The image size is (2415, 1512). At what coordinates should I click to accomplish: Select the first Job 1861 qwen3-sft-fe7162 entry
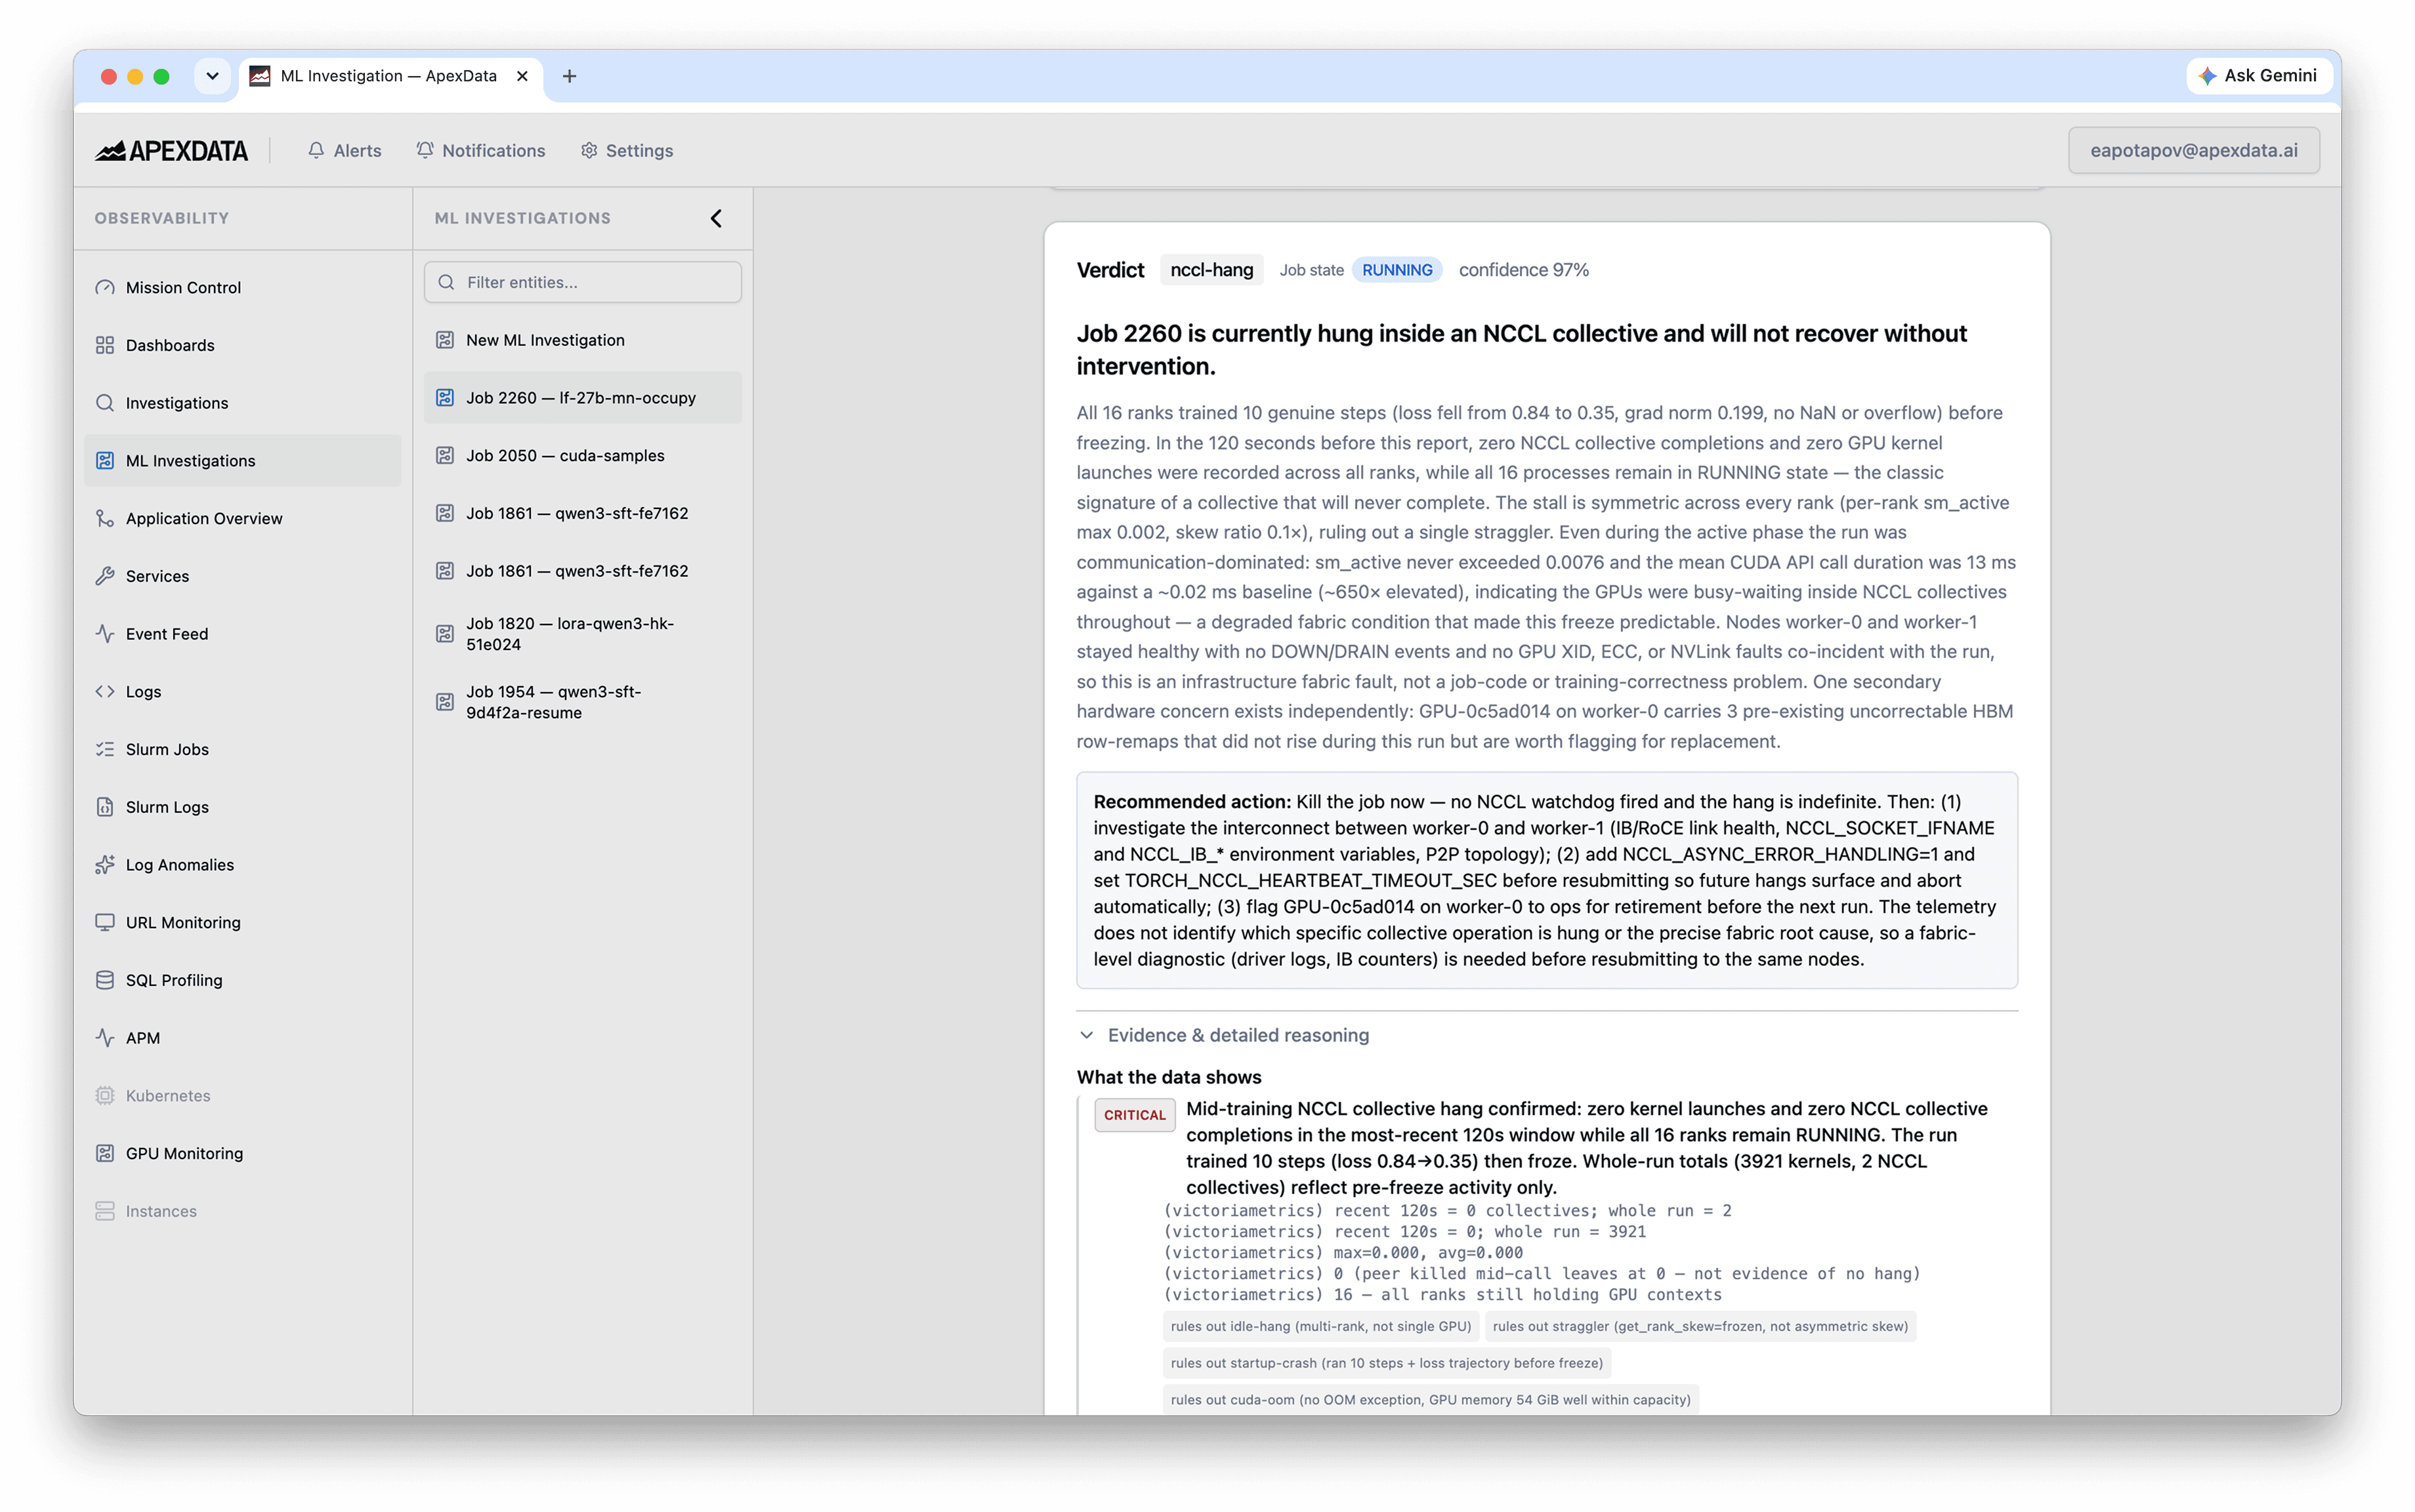tap(582, 513)
